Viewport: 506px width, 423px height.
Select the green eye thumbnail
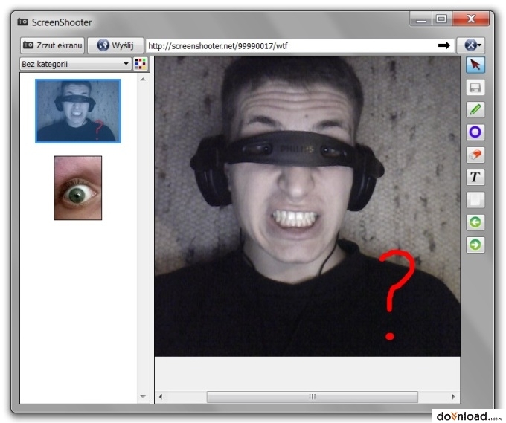(x=78, y=188)
